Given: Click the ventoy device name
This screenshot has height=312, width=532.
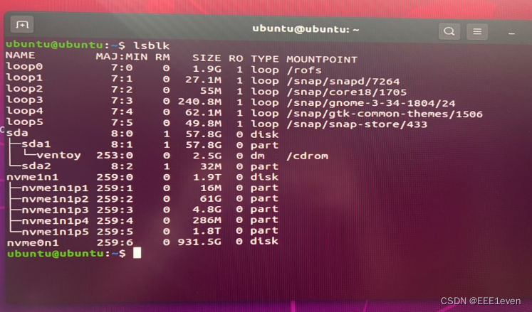Looking at the screenshot, I should pyautogui.click(x=58, y=155).
